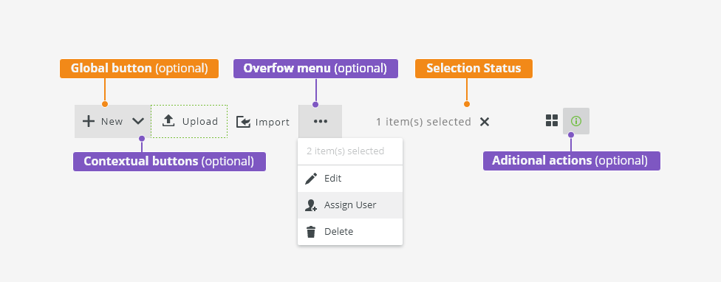Click the plus icon of New button

tap(89, 121)
